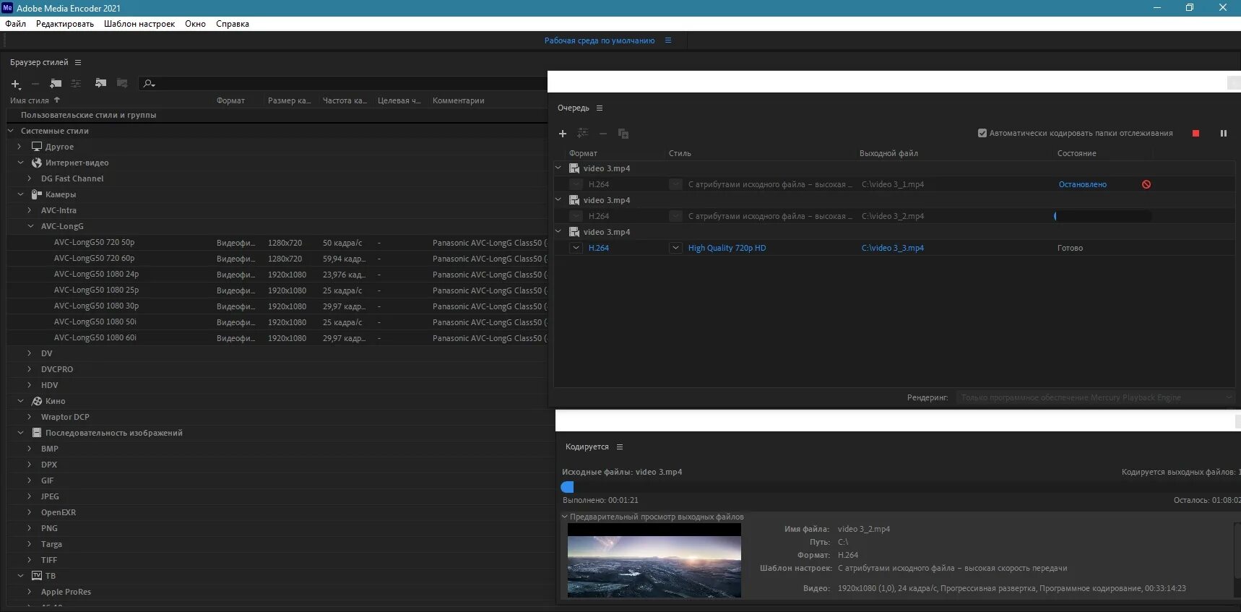Select the AVC-LongG50 1080 25p preset
The image size is (1241, 612).
[x=96, y=290]
